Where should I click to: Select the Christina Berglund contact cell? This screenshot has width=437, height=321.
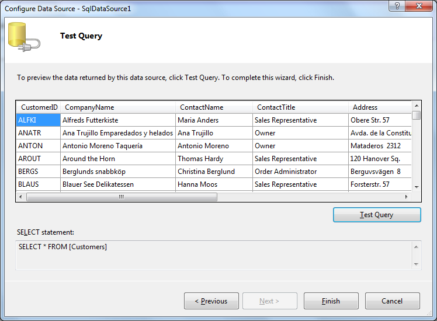[x=214, y=172]
